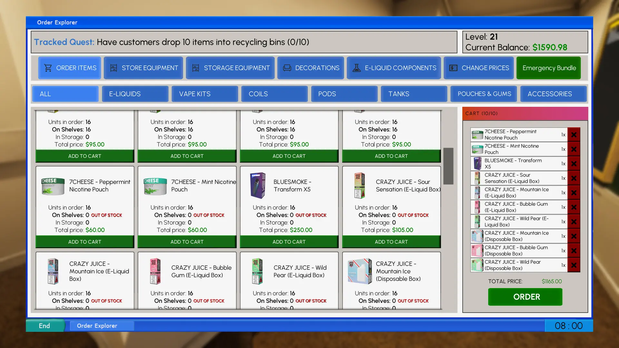The image size is (619, 348).
Task: Remove BLUESMOKE Transform X5 from cart
Action: click(x=574, y=164)
